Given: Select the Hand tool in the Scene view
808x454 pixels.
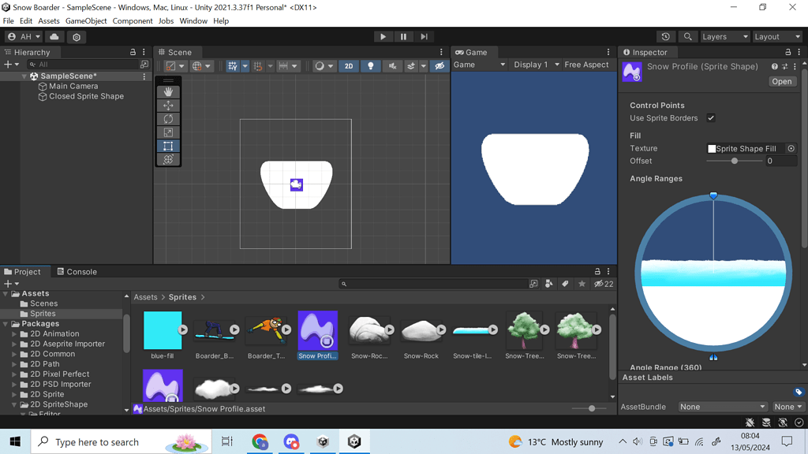Looking at the screenshot, I should point(168,91).
